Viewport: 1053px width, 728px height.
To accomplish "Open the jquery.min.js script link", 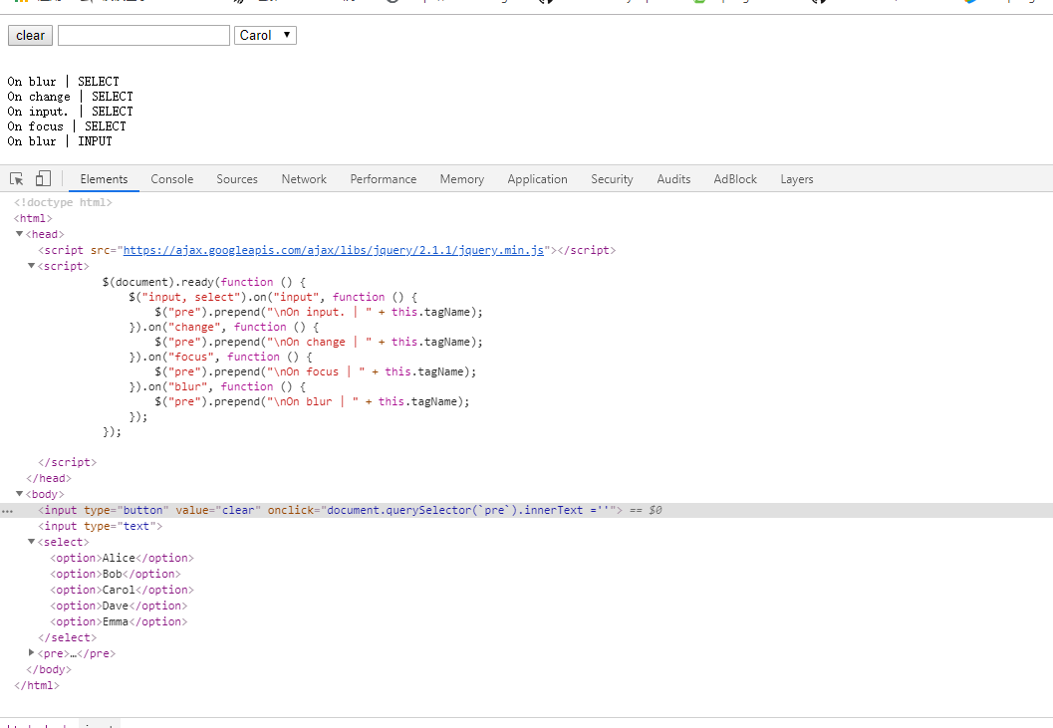I will pyautogui.click(x=334, y=250).
